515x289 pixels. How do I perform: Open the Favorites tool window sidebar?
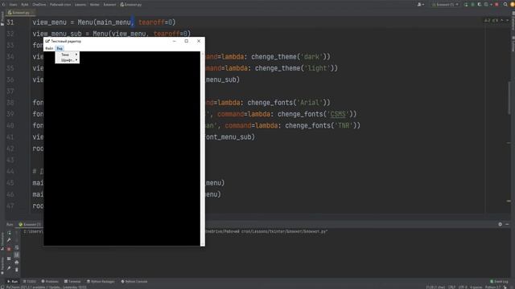tap(2, 266)
